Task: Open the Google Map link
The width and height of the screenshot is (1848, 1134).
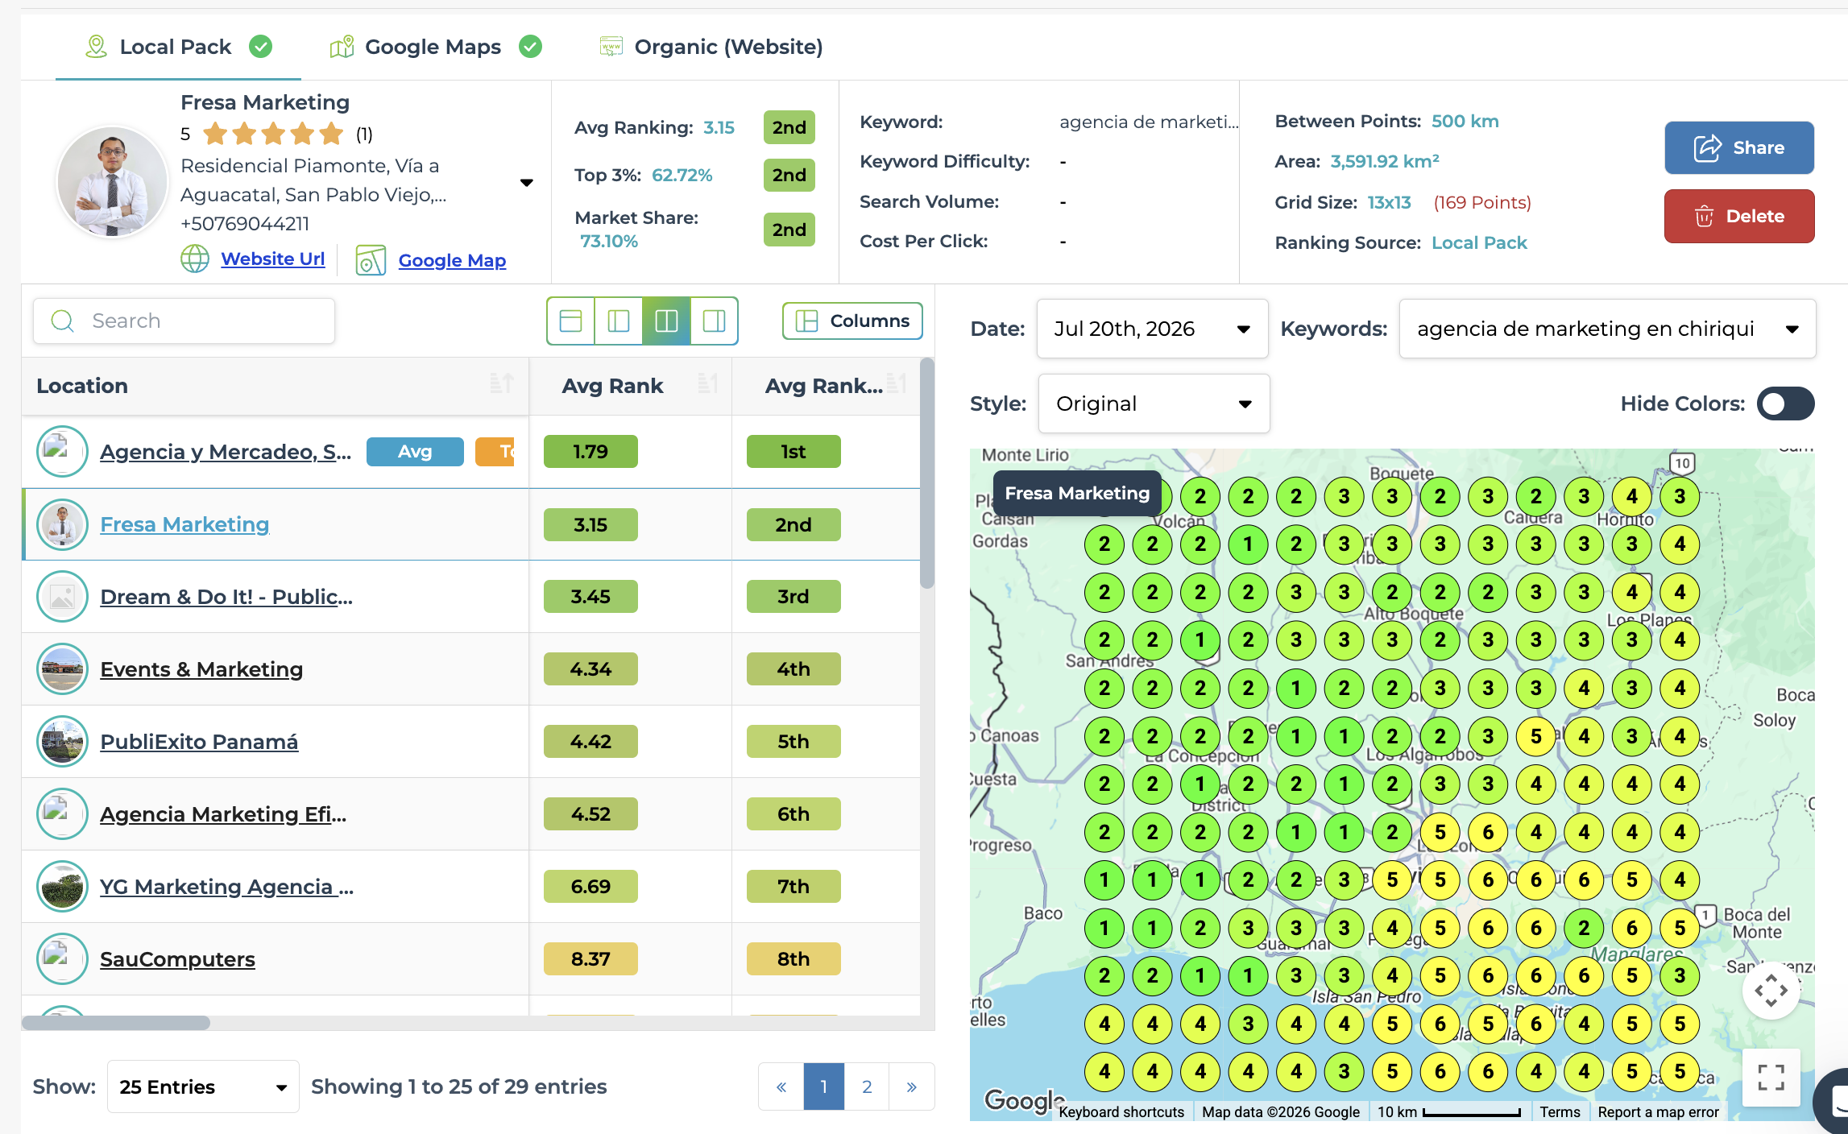Action: point(452,260)
